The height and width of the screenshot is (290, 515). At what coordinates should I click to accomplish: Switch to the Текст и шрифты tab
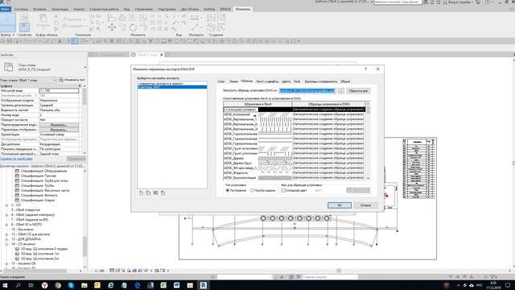click(x=267, y=81)
